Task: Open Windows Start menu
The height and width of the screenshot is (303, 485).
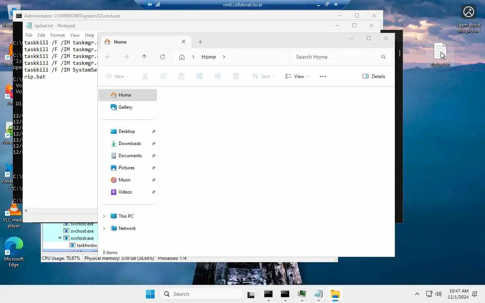Action: click(150, 294)
